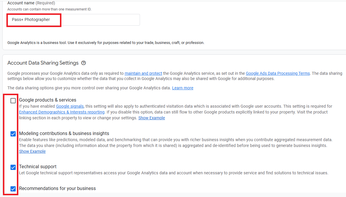Open Enhanced Demographics & Interests reporting link

(x=62, y=112)
